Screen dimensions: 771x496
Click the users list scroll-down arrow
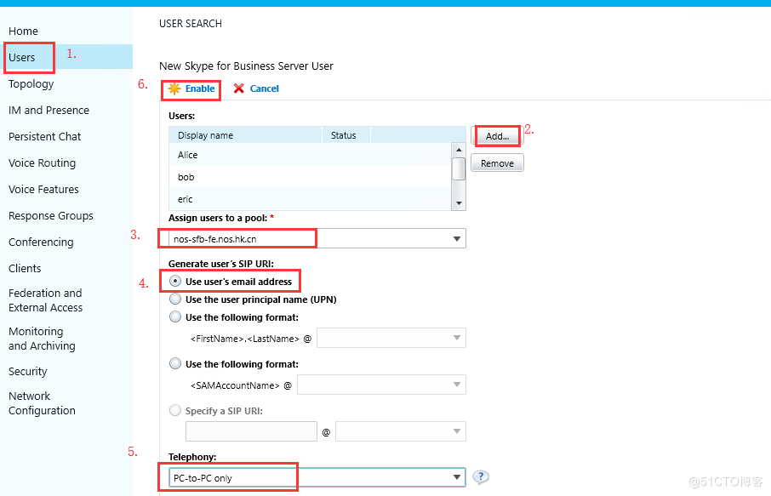(x=459, y=203)
